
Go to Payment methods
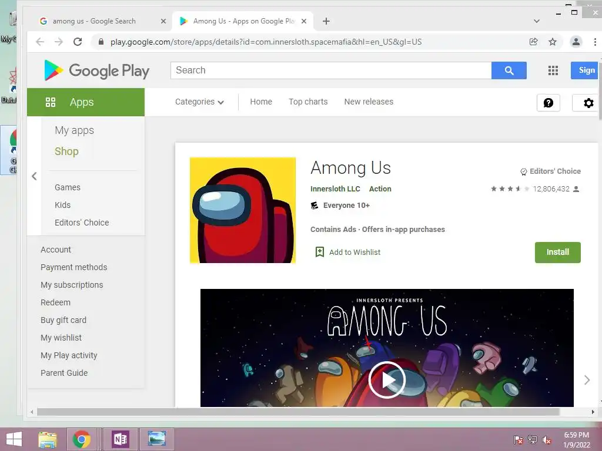pyautogui.click(x=73, y=267)
